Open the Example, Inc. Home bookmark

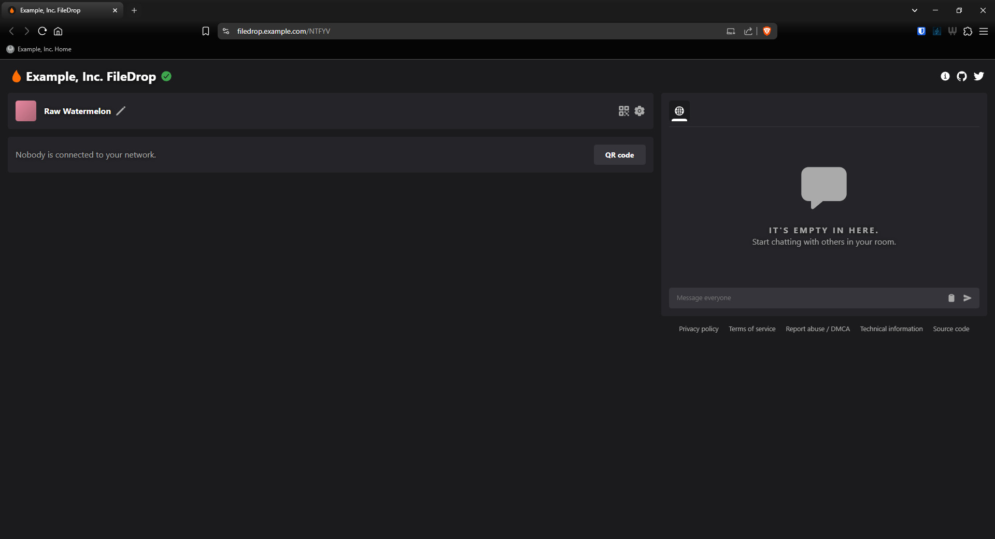tap(39, 49)
